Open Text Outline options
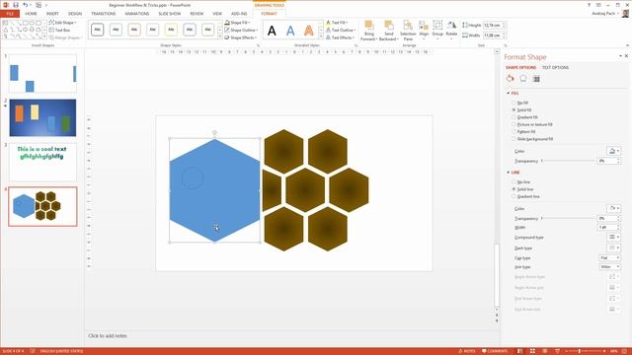The image size is (632, 355). [341, 30]
